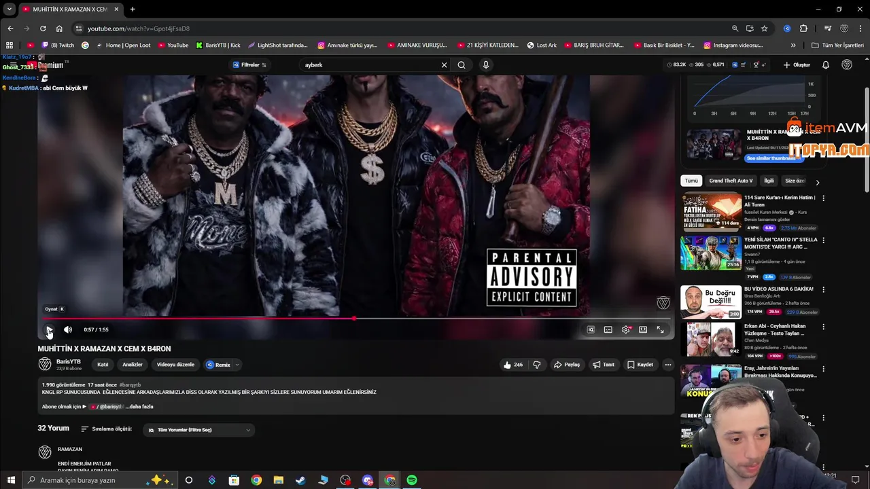Open browser home page
The height and width of the screenshot is (489, 870).
[x=59, y=29]
